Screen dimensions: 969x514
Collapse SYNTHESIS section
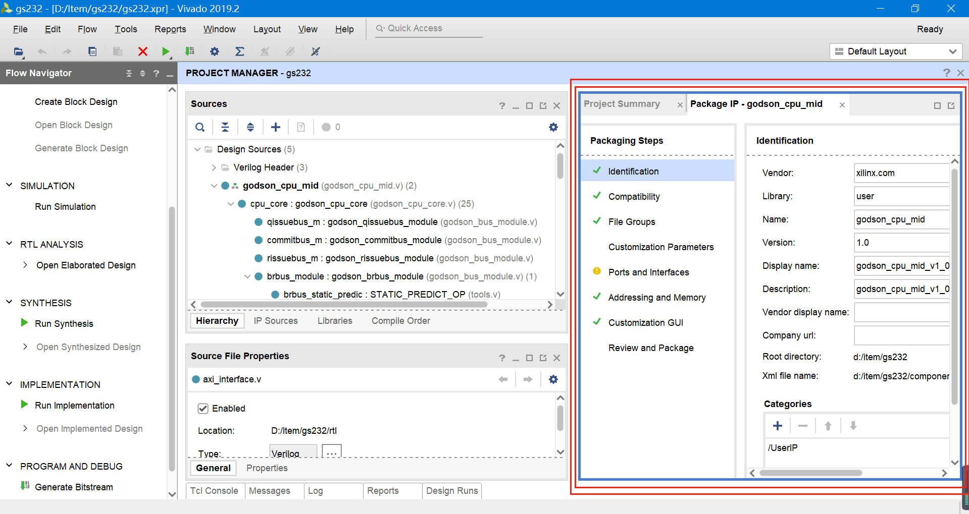click(9, 302)
